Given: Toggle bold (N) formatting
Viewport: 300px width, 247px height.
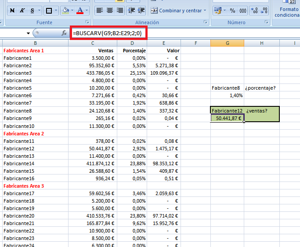Looking at the screenshot, I should tap(12, 10).
